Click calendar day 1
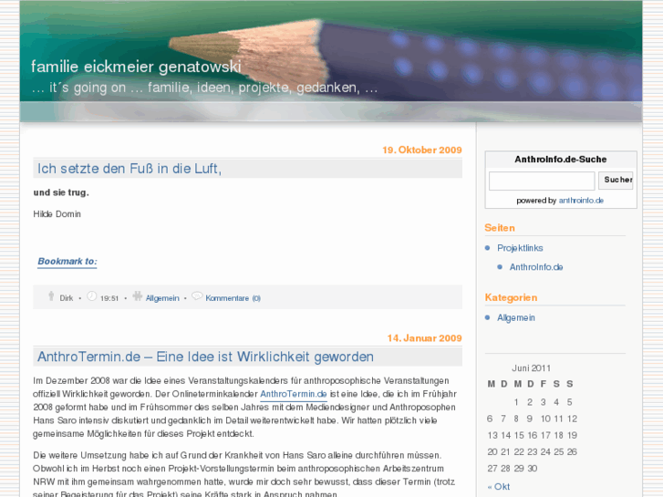The width and height of the screenshot is (663, 497). tap(516, 402)
